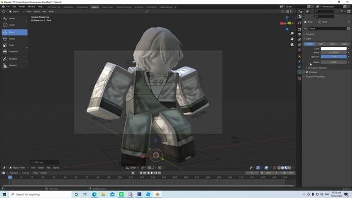This screenshot has height=198, width=352.
Task: Open Photoshop from taskbar
Action: (x=139, y=194)
